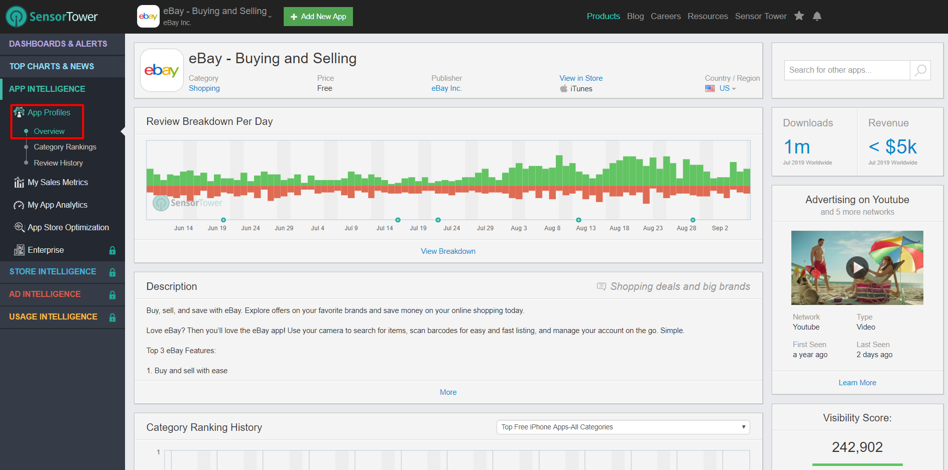This screenshot has width=948, height=470.
Task: Click the Aug 28 chart event marker
Action: [x=693, y=220]
